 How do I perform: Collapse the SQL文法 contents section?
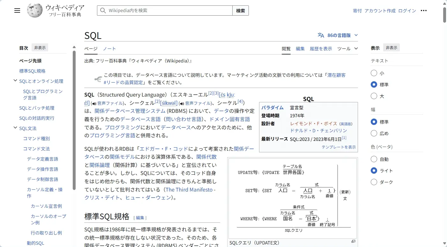pyautogui.click(x=15, y=128)
